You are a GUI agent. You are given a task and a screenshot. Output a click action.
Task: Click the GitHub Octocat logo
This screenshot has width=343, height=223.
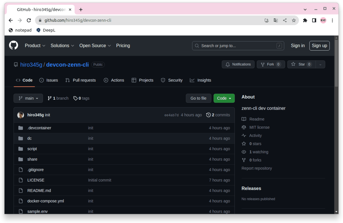[x=13, y=46]
